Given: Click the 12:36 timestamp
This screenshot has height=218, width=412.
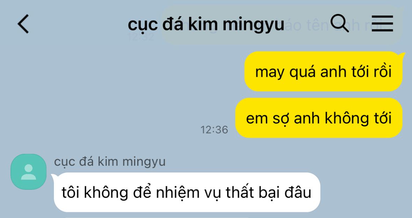Looking at the screenshot, I should [x=214, y=130].
